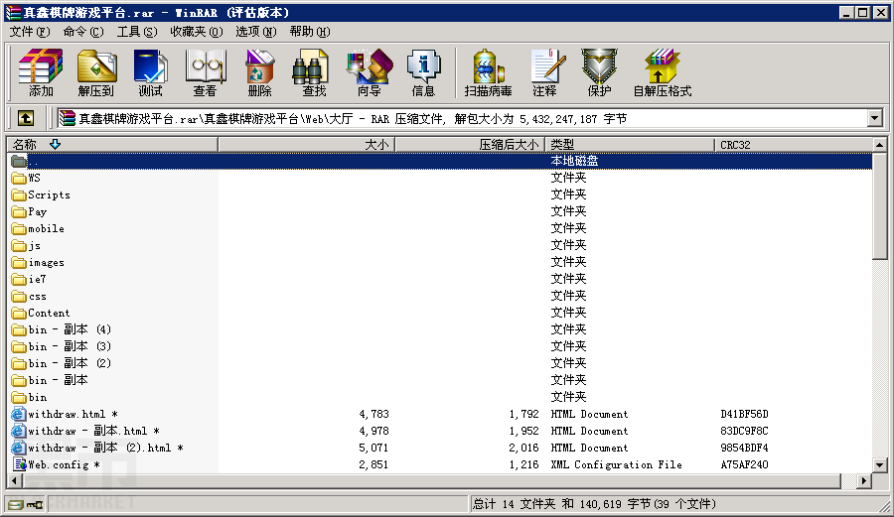Screen dimensions: 894x517
Task: Open the 选项(N) menu
Action: pyautogui.click(x=256, y=32)
